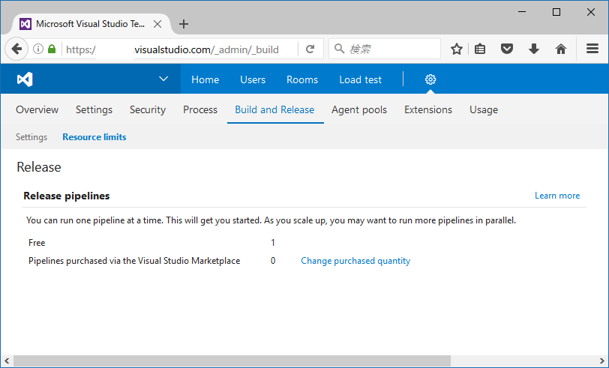Screen dimensions: 609x368
Task: Open the Settings sub-tab under Build and Release
Action: [31, 137]
